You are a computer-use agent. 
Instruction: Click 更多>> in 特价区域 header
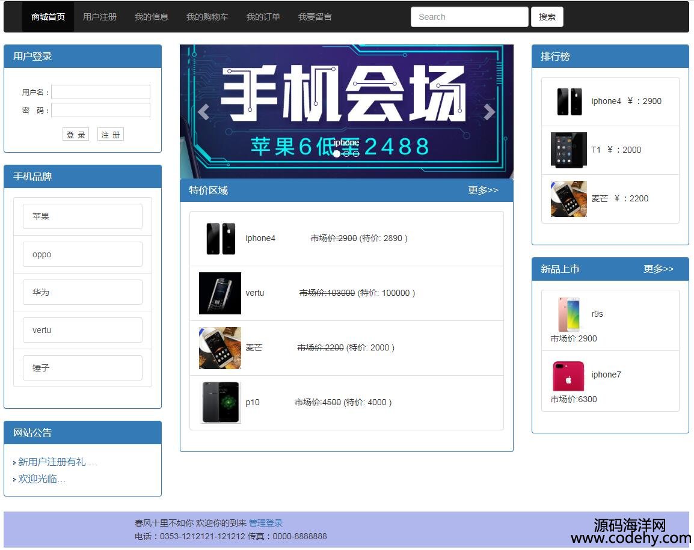(x=483, y=191)
